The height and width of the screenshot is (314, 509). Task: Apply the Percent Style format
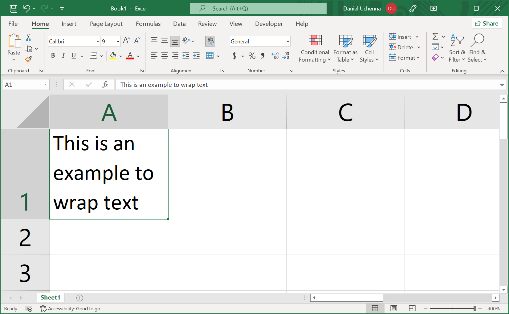[x=252, y=56]
